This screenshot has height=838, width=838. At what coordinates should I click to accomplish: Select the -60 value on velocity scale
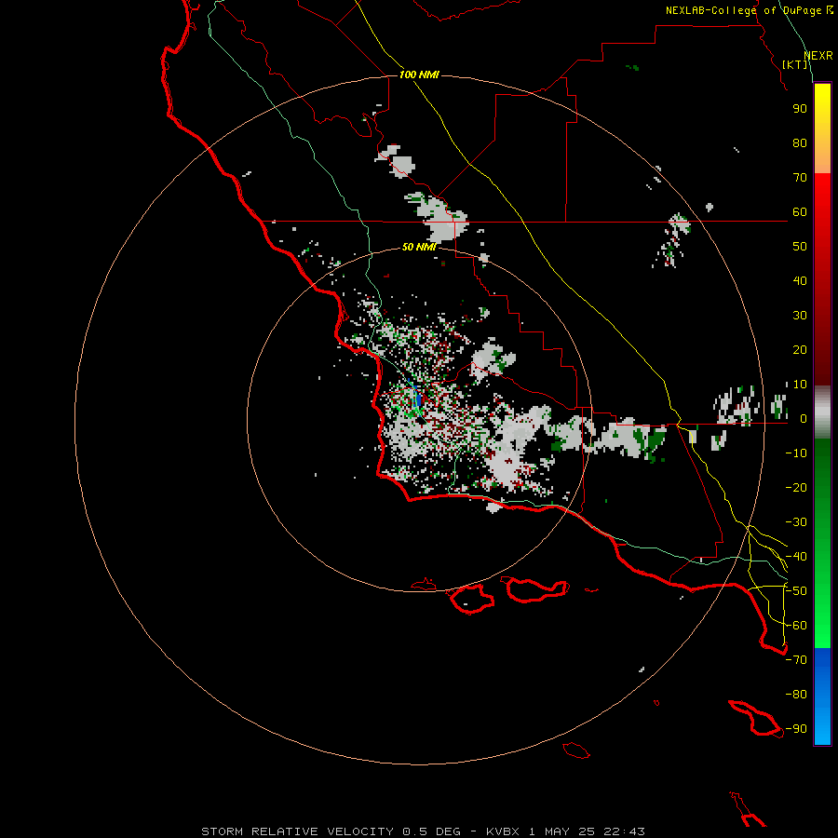796,626
